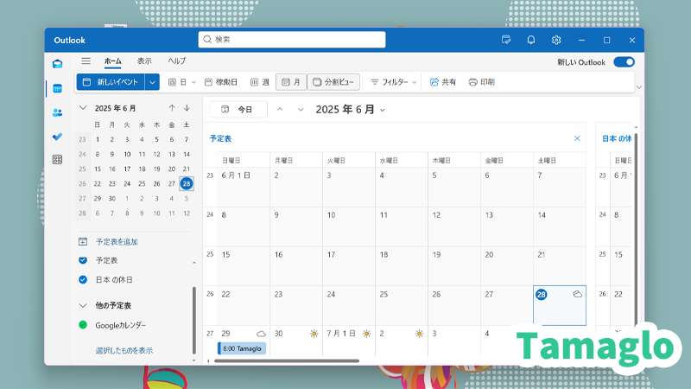691x389 pixels.
Task: Uncheck the 予定表 calendar checkbox
Action: (83, 260)
